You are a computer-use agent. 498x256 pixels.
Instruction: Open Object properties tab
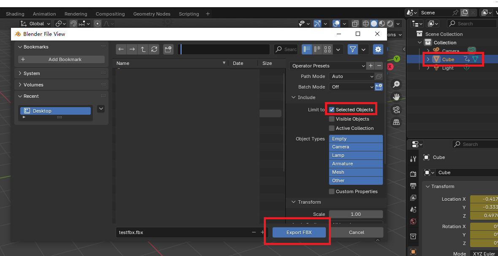pyautogui.click(x=413, y=251)
